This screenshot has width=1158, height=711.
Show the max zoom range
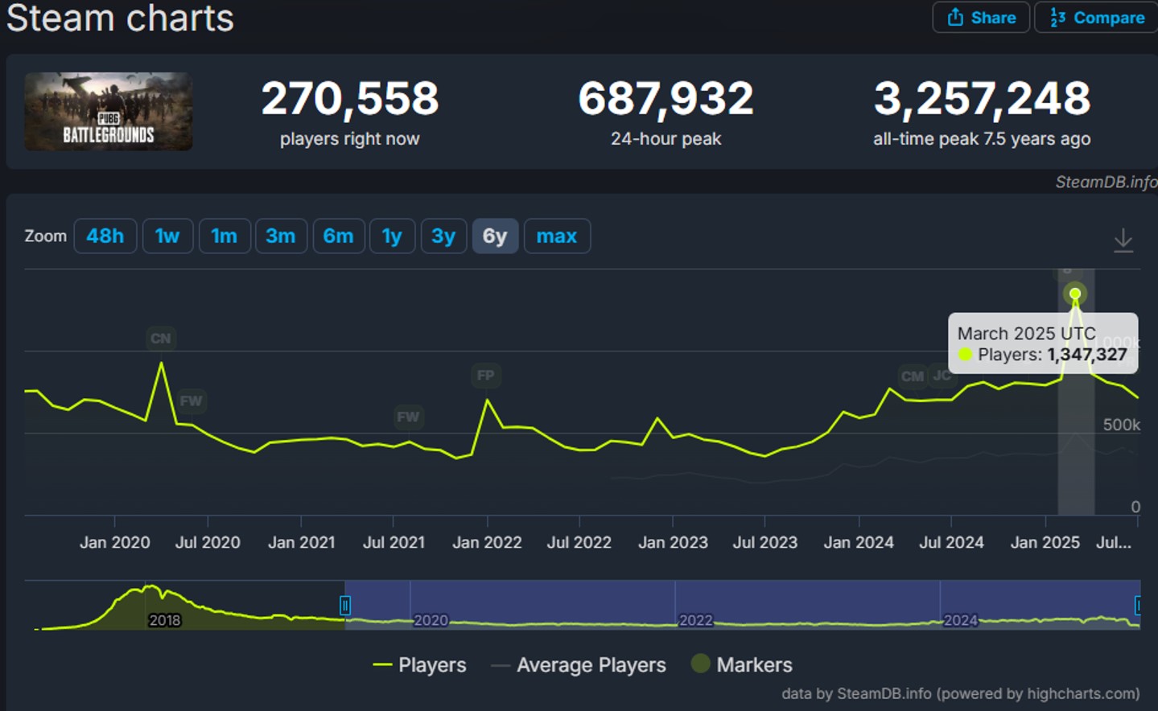(x=557, y=236)
